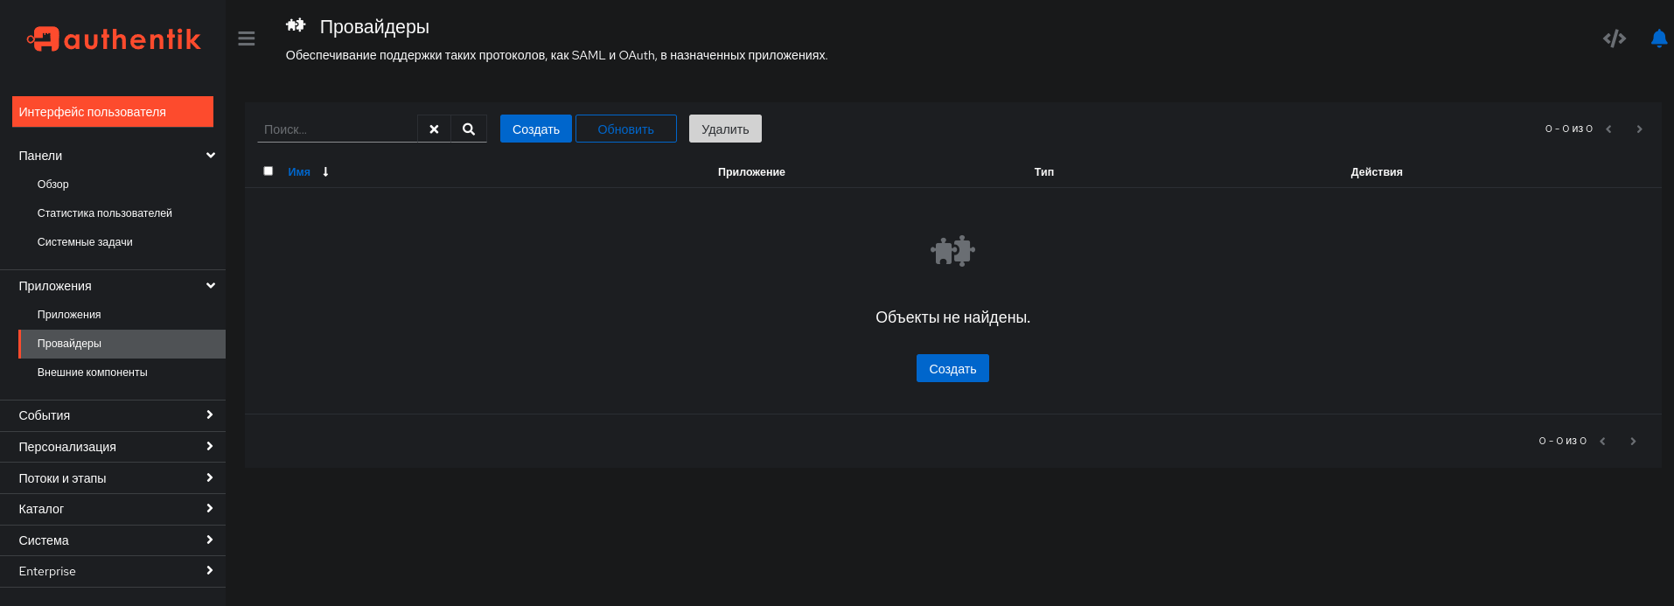
Task: Focus the Поиск search field
Action: point(337,129)
